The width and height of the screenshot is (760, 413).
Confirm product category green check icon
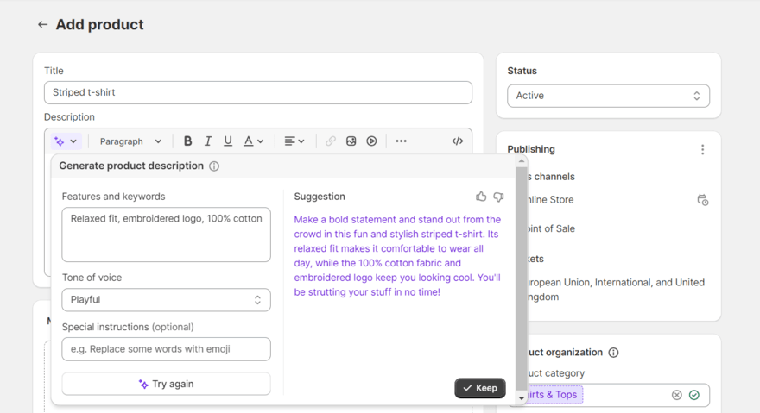coord(694,395)
